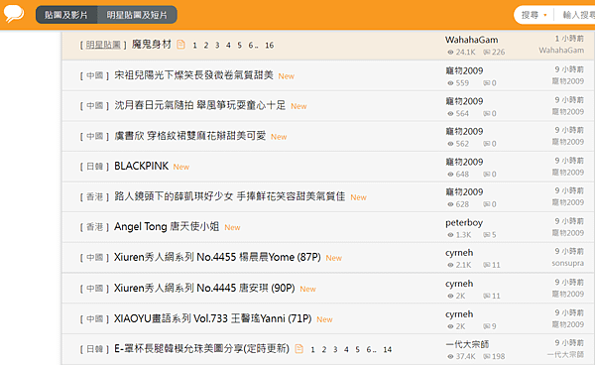Open Xiuren No.4455 楊晨晨Yome thread
The image size is (595, 365).
pyautogui.click(x=217, y=257)
